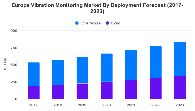Click the blue On-Premise legend circle
Image resolution: width=195 pixels, height=111 pixels.
tap(77, 23)
